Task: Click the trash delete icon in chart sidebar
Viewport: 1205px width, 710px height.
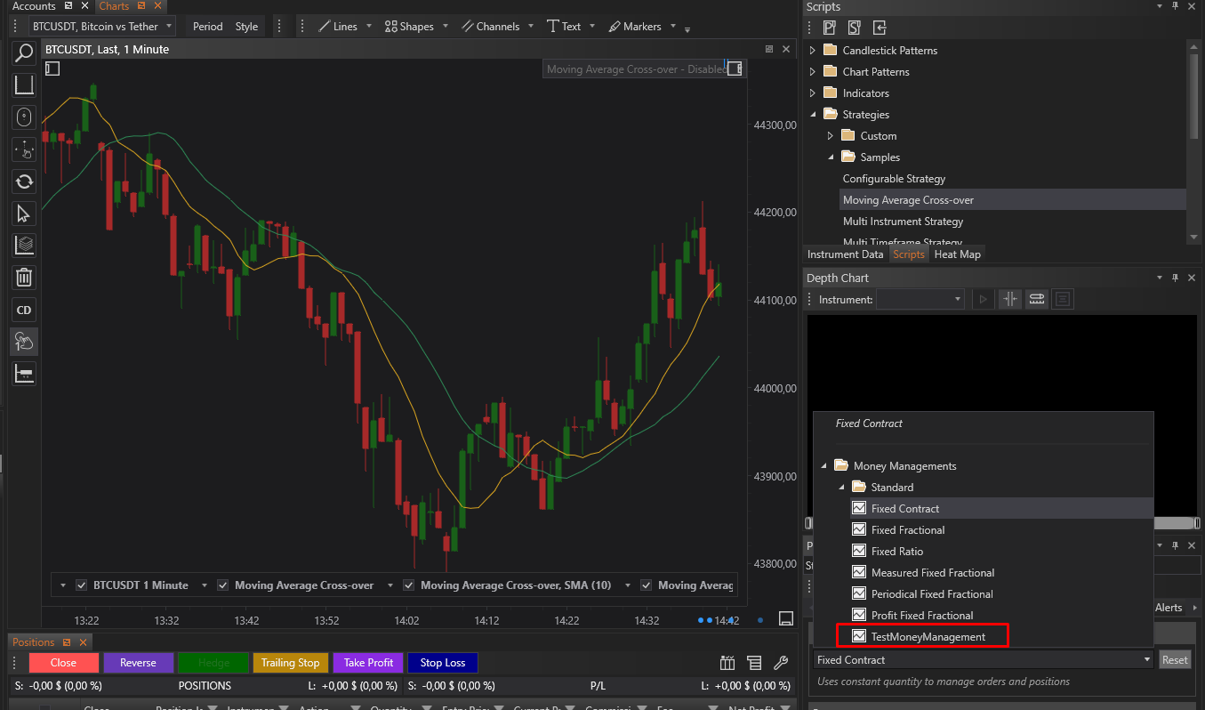Action: (x=24, y=278)
